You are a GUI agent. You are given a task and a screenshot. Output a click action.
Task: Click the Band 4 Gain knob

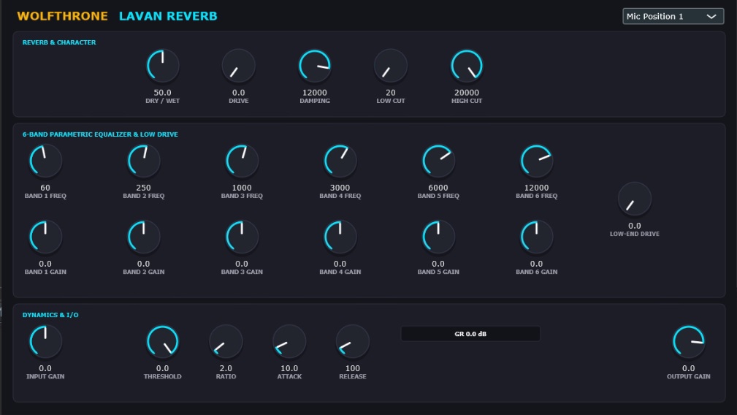point(340,237)
